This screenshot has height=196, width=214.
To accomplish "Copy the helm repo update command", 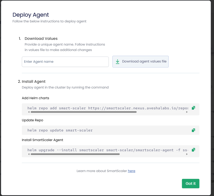I will pos(193,130).
